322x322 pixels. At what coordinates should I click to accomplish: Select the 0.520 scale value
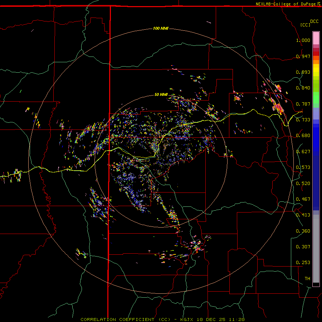tap(303, 184)
